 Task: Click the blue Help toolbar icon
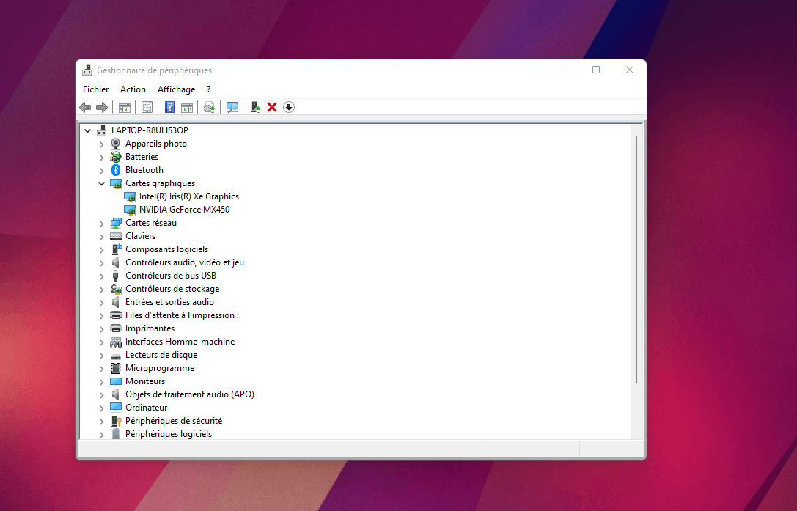point(170,107)
